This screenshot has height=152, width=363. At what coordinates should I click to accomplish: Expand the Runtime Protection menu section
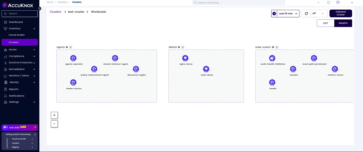[34, 63]
